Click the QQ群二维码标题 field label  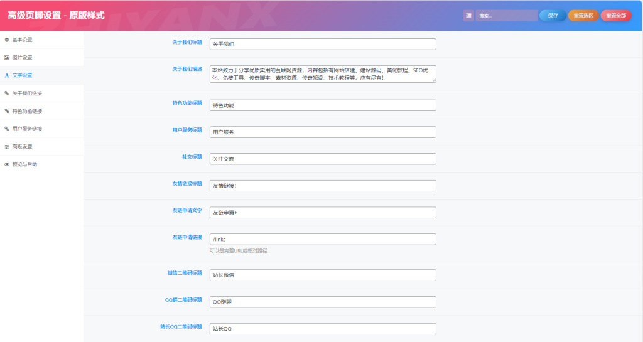click(x=183, y=300)
